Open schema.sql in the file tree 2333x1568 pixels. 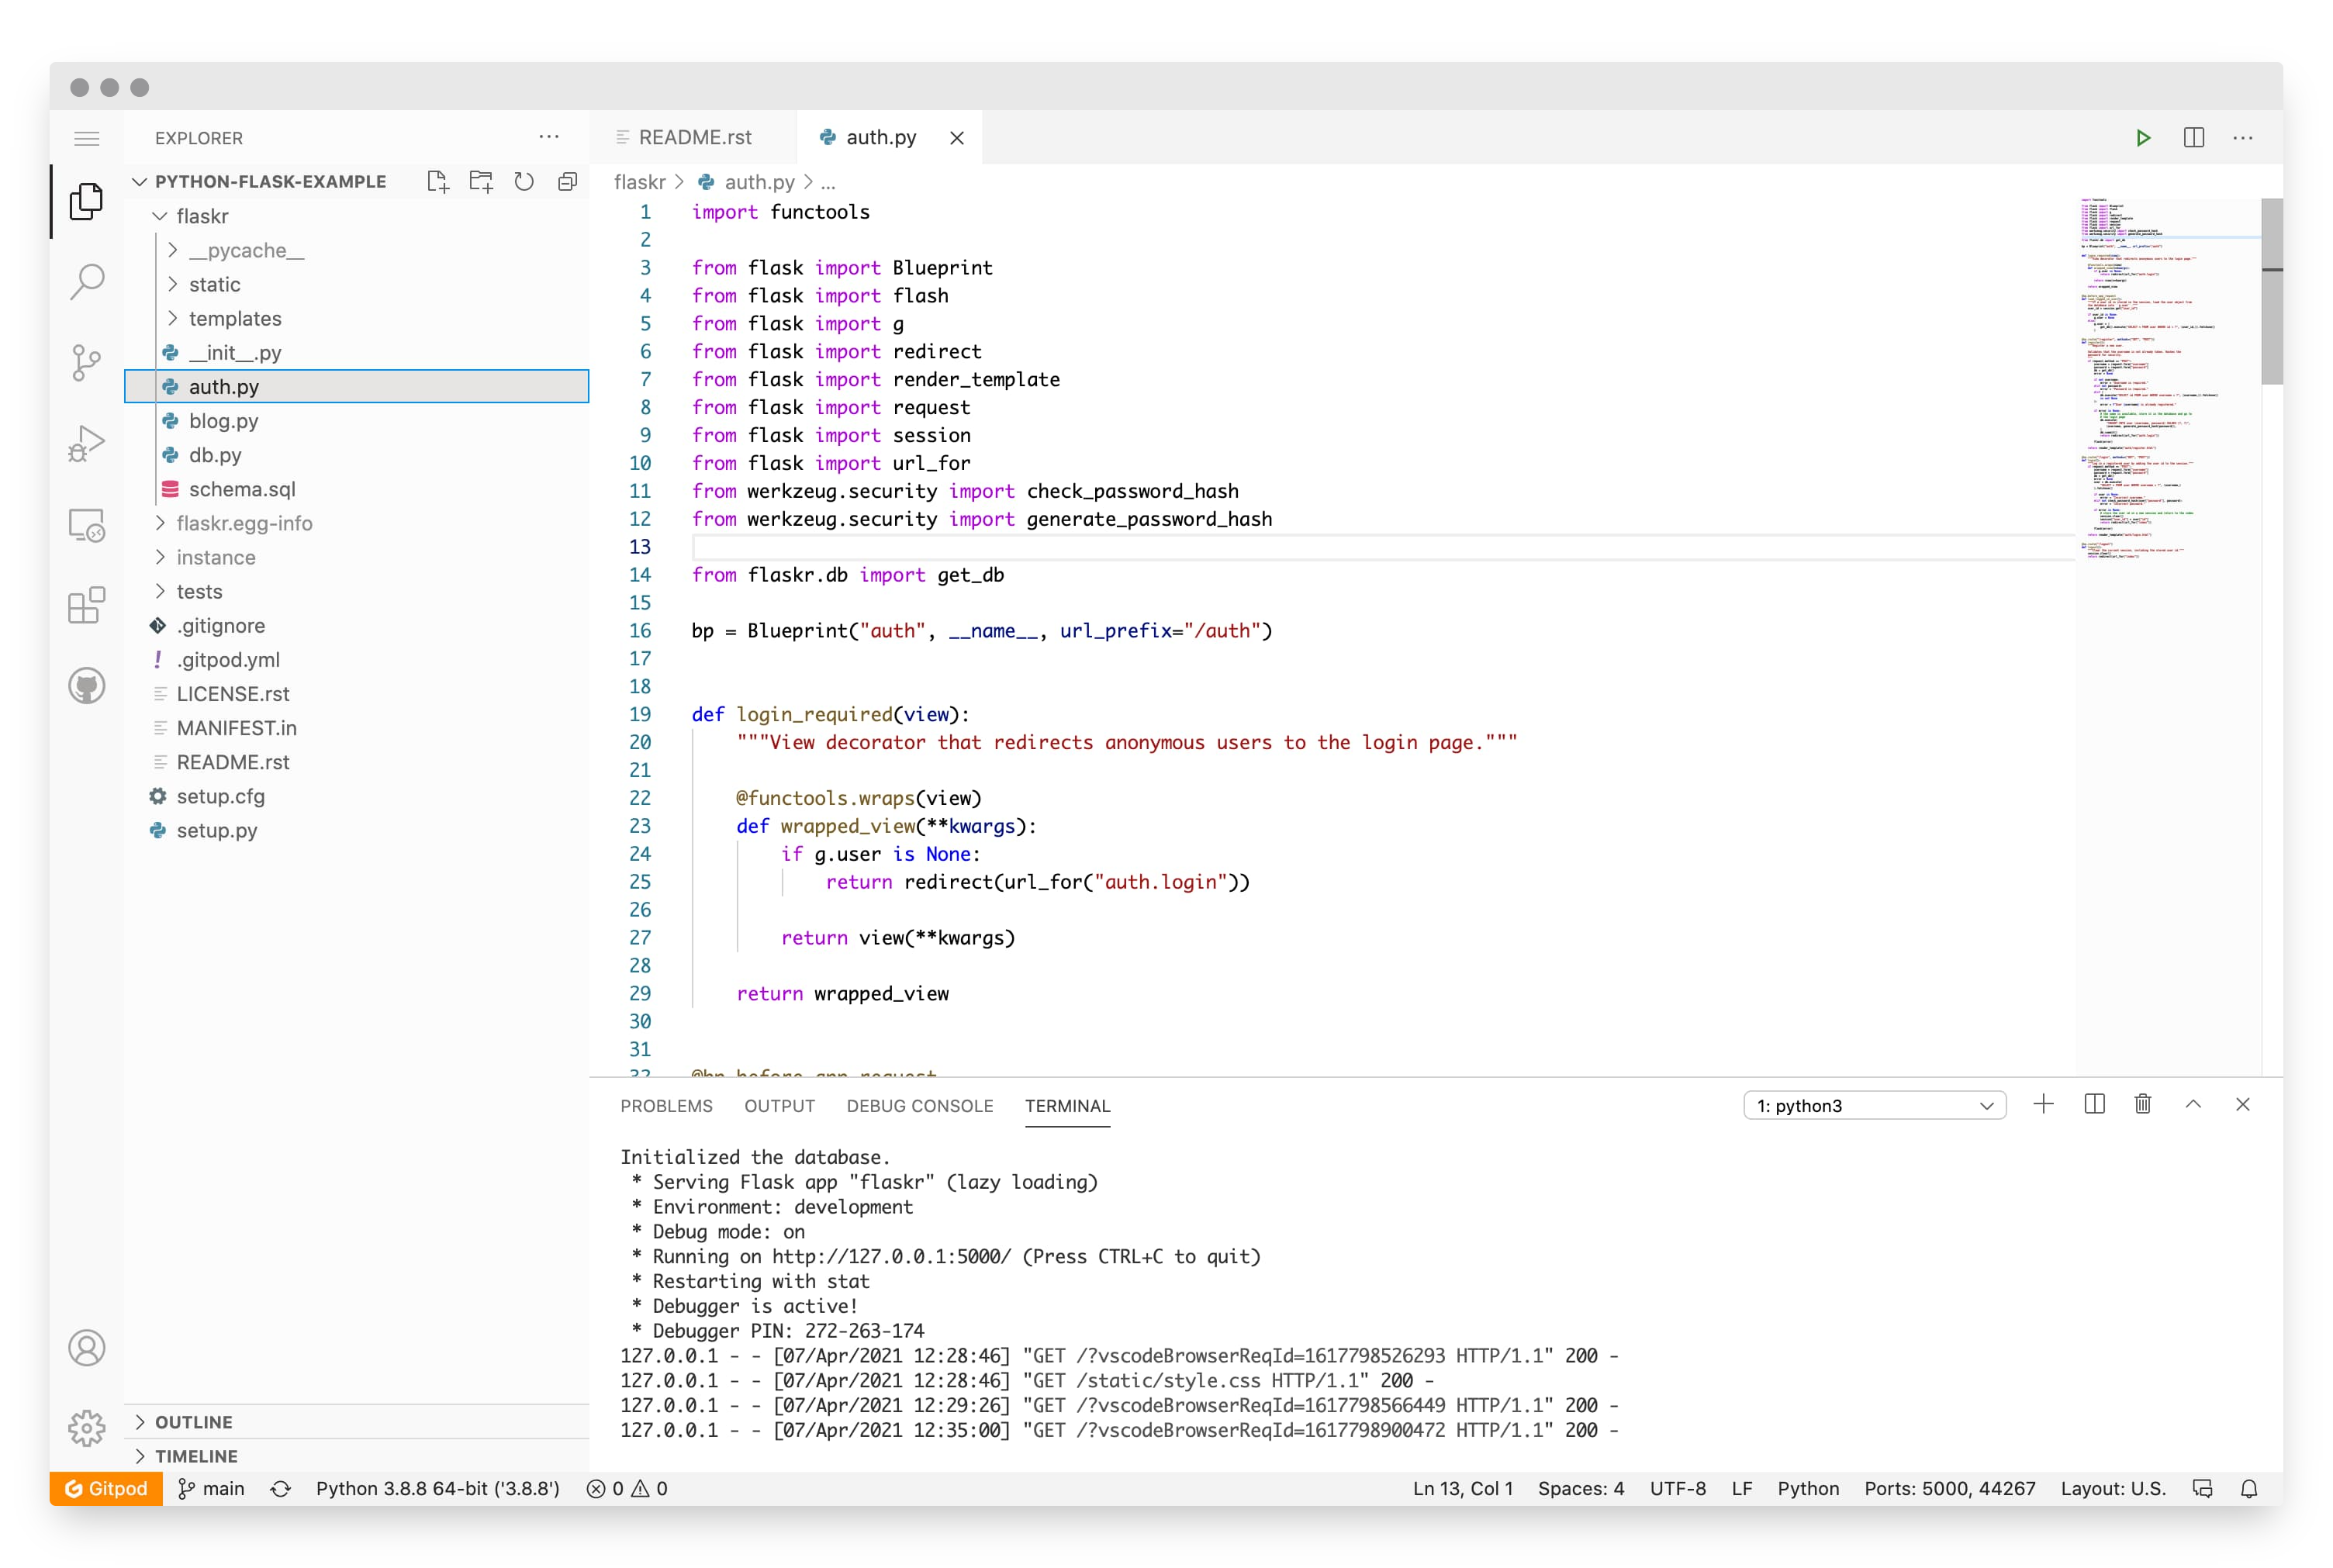[357, 489]
